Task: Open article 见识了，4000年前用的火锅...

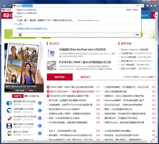Action: point(63,131)
